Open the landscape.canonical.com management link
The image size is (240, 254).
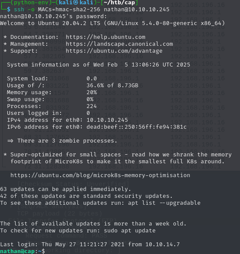[x=119, y=44]
